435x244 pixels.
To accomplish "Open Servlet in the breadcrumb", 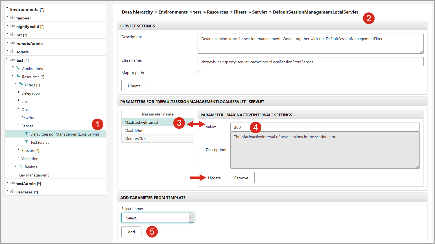I will pos(259,12).
